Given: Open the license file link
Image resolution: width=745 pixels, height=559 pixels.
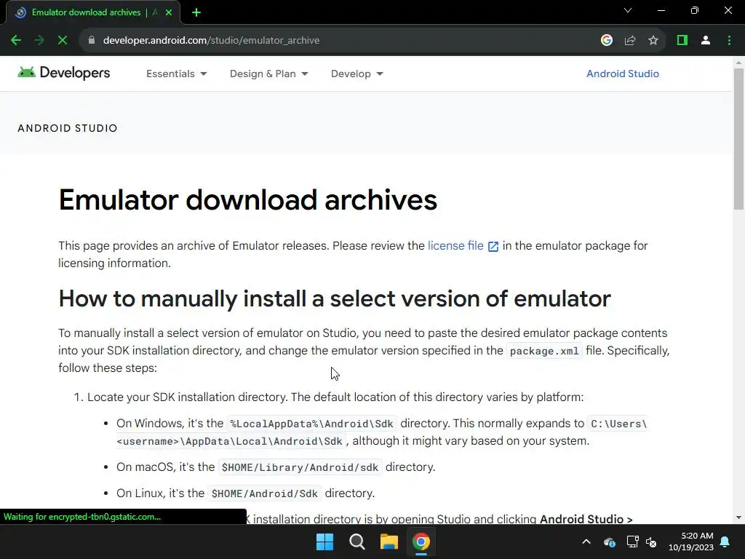Looking at the screenshot, I should [455, 246].
